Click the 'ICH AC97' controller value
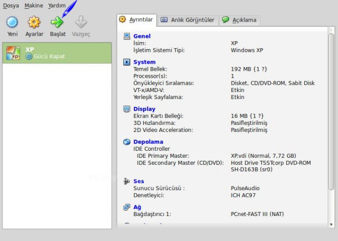338x241 pixels. coord(243,195)
